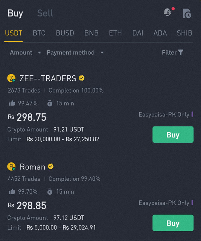The height and width of the screenshot is (241, 201).
Task: Click thumbs-up rating icon for ZEE--TRADERS
Action: pos(12,103)
